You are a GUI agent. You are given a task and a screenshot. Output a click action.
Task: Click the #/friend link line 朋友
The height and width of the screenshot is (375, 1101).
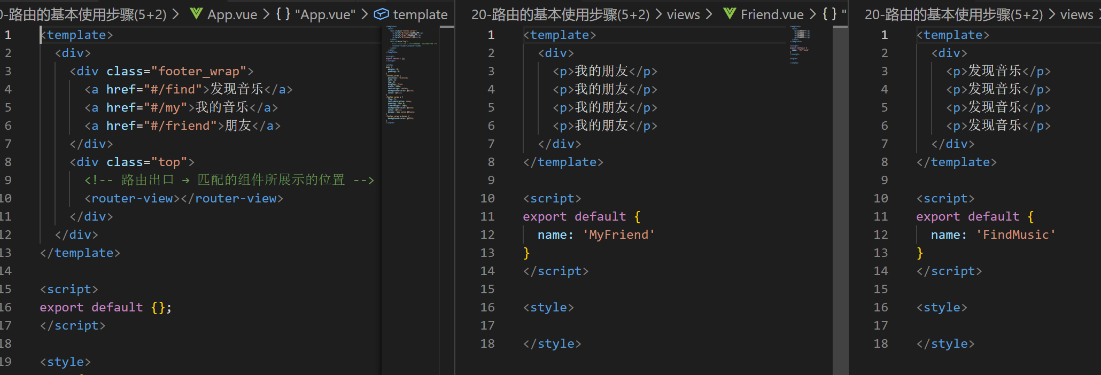point(182,126)
